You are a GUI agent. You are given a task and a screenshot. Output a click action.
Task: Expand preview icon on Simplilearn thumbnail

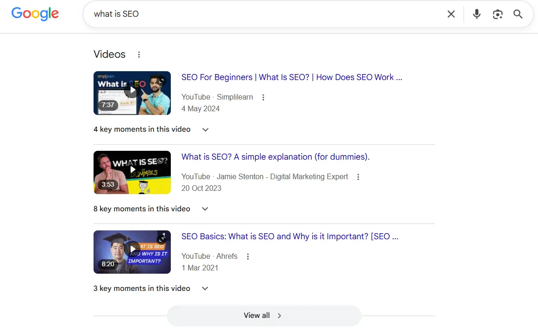[161, 81]
